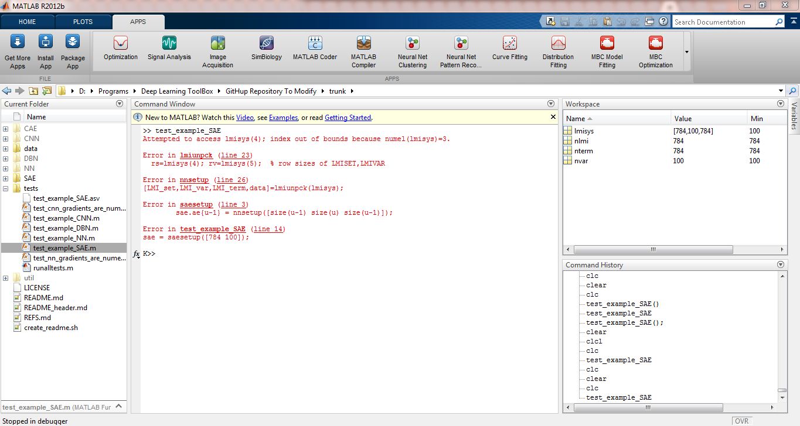Select runalltests.m file
Image resolution: width=800 pixels, height=426 pixels.
(53, 268)
